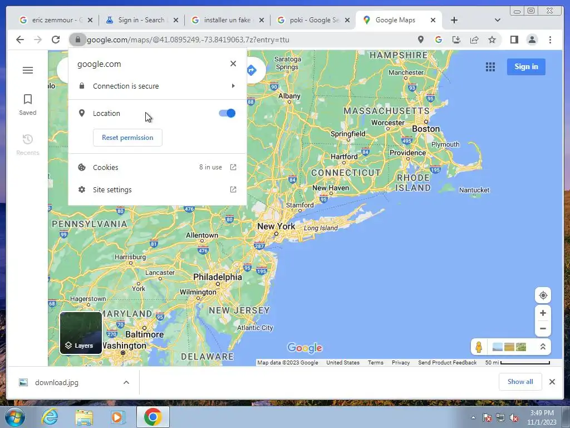Viewport: 570px width, 428px height.
Task: Open Chrome three-dot menu
Action: click(x=550, y=40)
